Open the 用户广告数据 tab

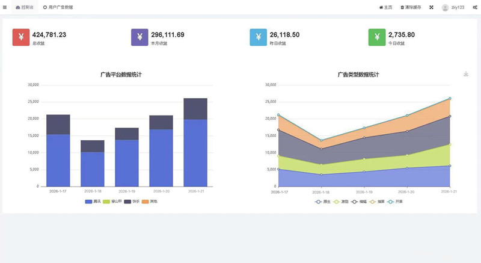[x=58, y=7]
